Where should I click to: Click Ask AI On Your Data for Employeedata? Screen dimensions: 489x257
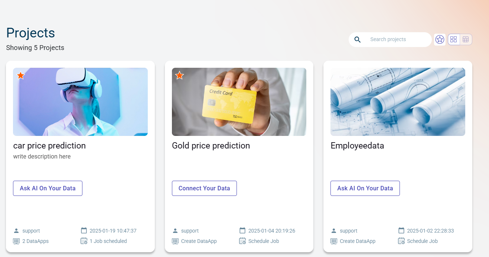(365, 188)
